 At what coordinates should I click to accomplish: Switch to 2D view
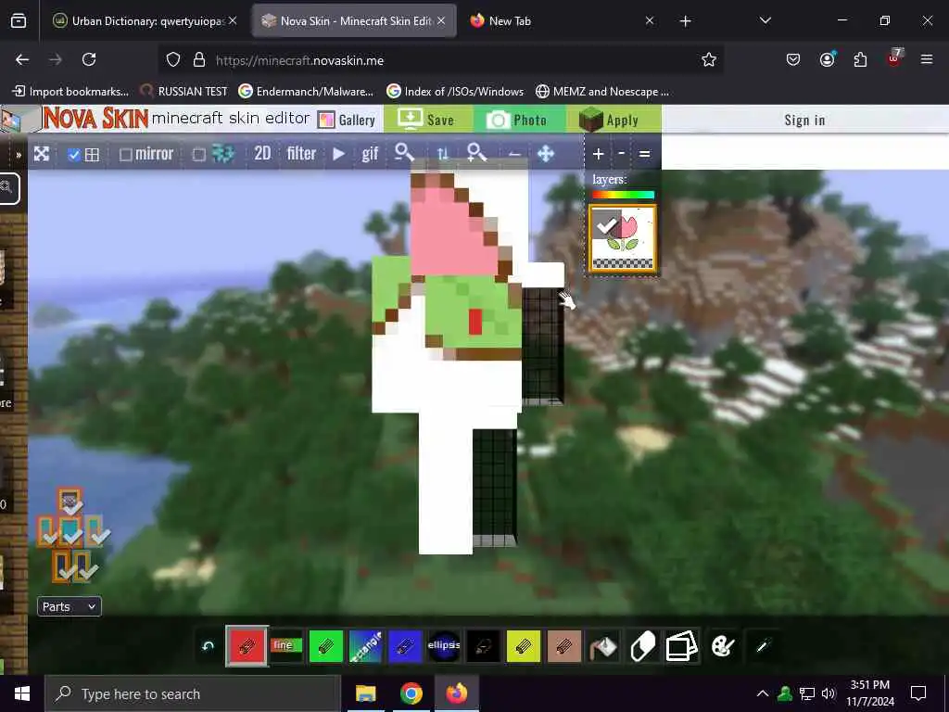coord(262,154)
